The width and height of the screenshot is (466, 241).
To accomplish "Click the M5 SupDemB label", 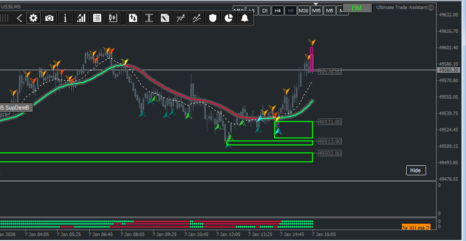I will coord(16,108).
